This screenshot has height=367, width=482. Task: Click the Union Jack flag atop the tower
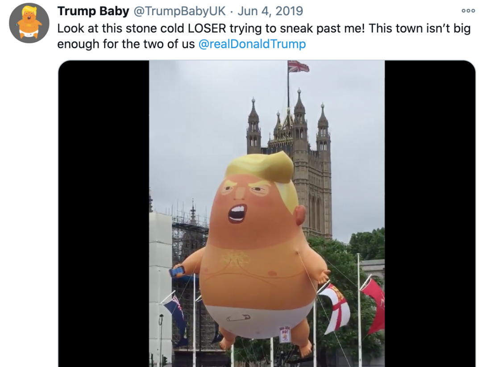(x=298, y=67)
